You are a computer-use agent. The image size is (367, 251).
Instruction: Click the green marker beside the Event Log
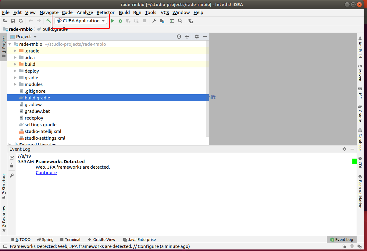355,161
